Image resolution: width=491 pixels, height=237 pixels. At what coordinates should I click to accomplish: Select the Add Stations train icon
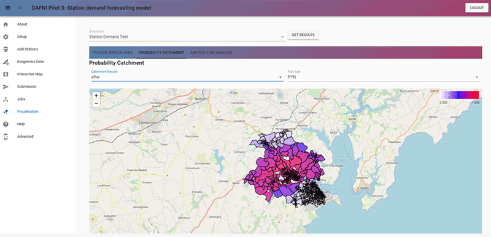[6, 50]
